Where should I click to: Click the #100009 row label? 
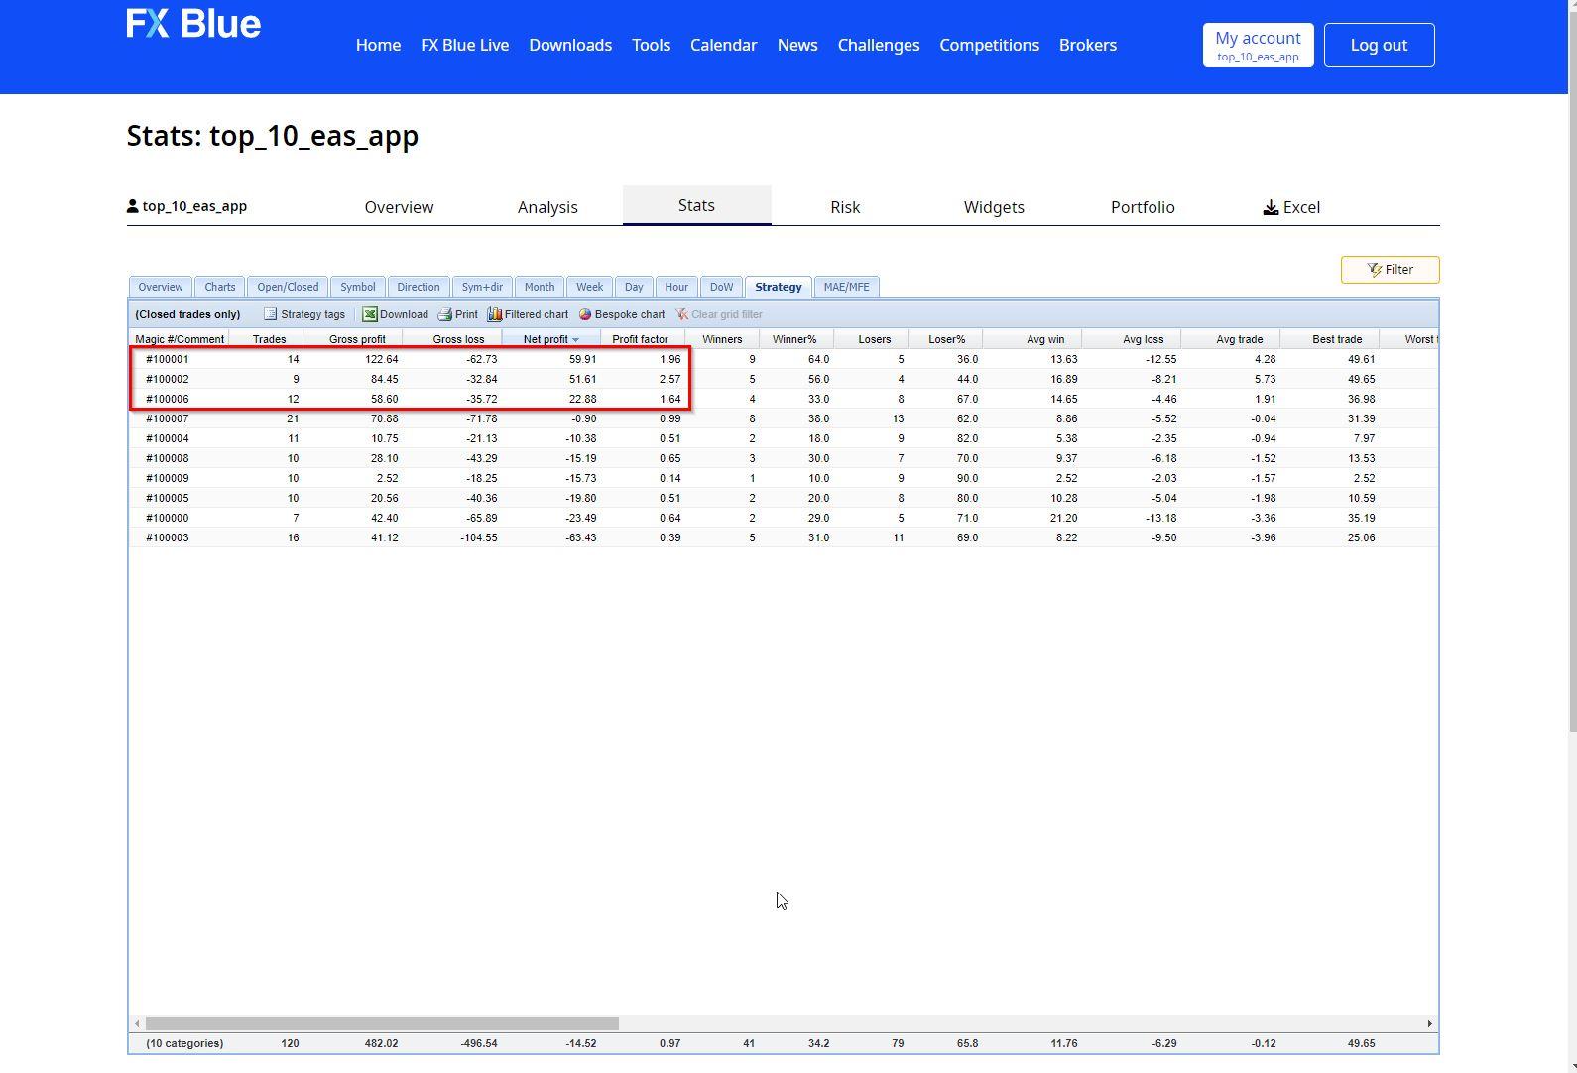click(167, 478)
